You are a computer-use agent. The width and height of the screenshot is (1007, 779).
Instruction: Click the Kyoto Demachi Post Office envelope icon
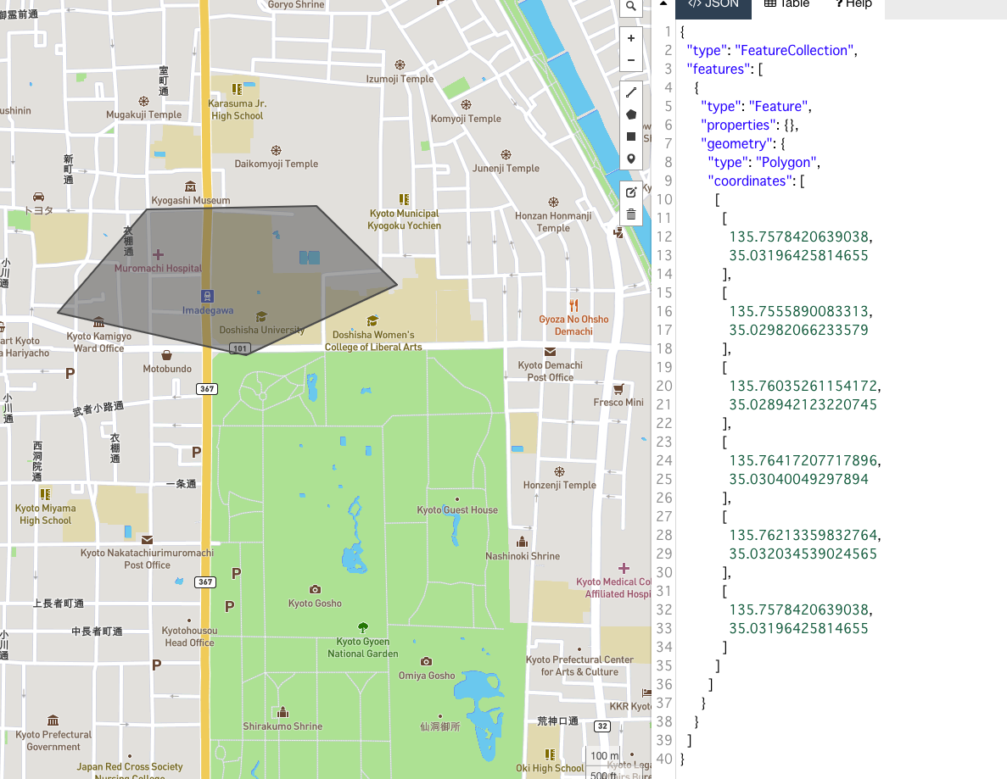pos(551,352)
